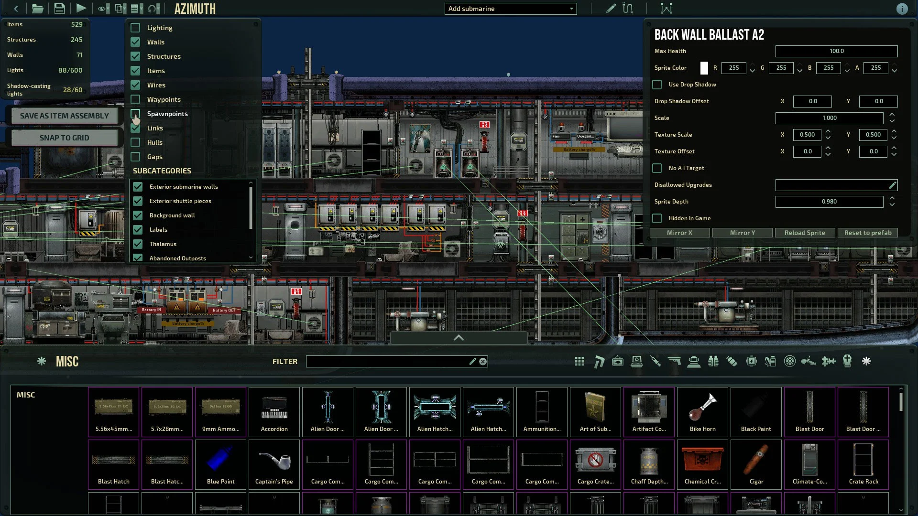
Task: Click the Mirror X button
Action: coord(680,233)
